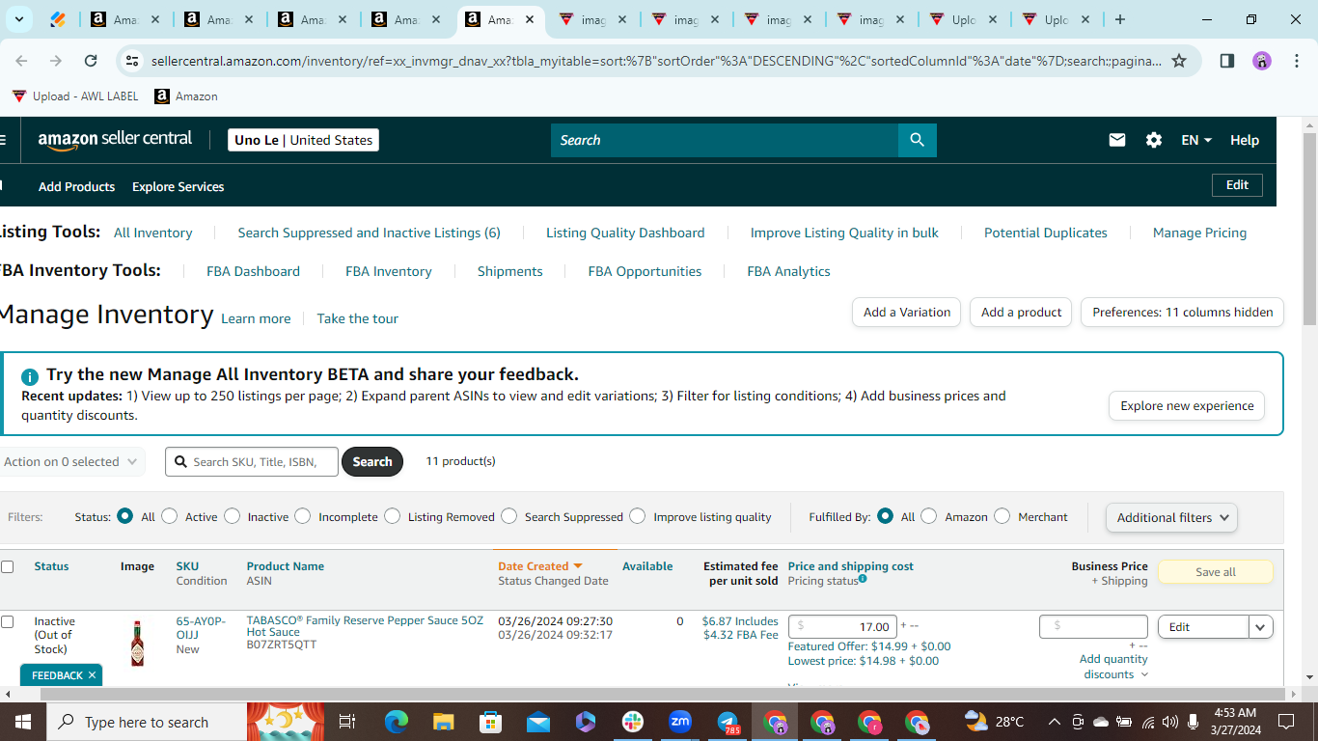
Task: Open the arrow dropdown beside Edit in TABASCO row
Action: click(1261, 627)
